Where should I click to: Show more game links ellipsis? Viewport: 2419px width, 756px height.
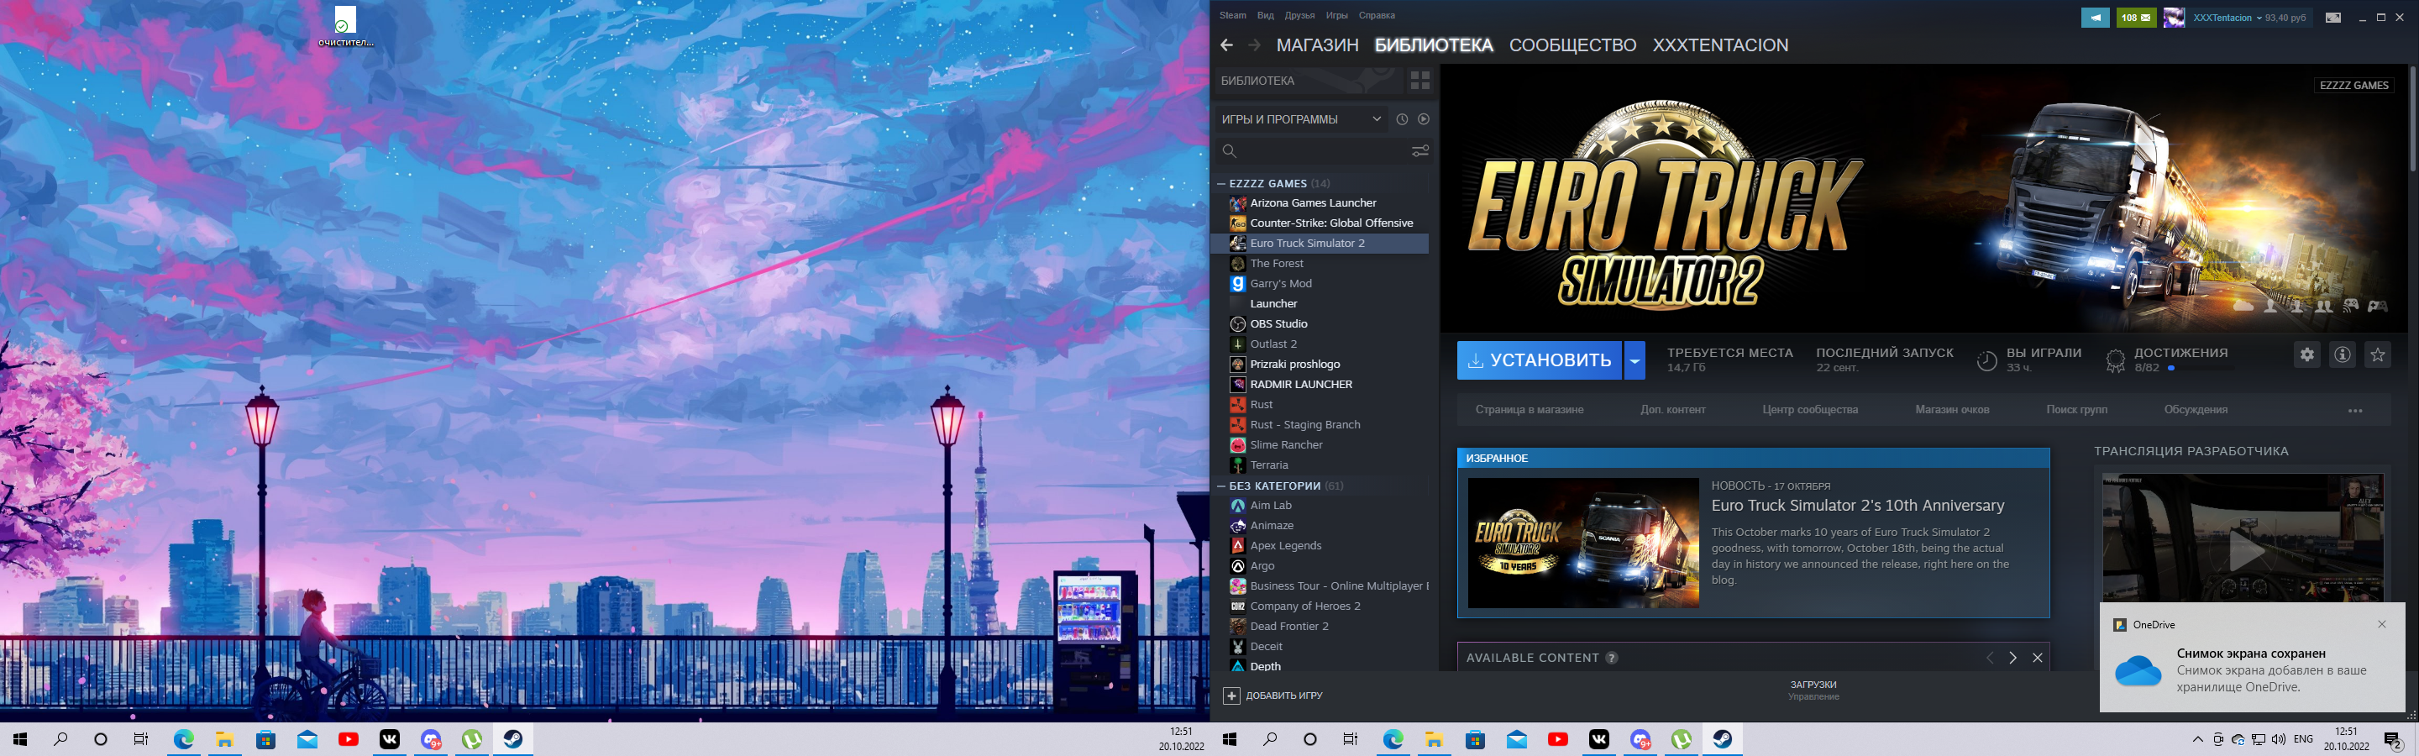click(2354, 411)
